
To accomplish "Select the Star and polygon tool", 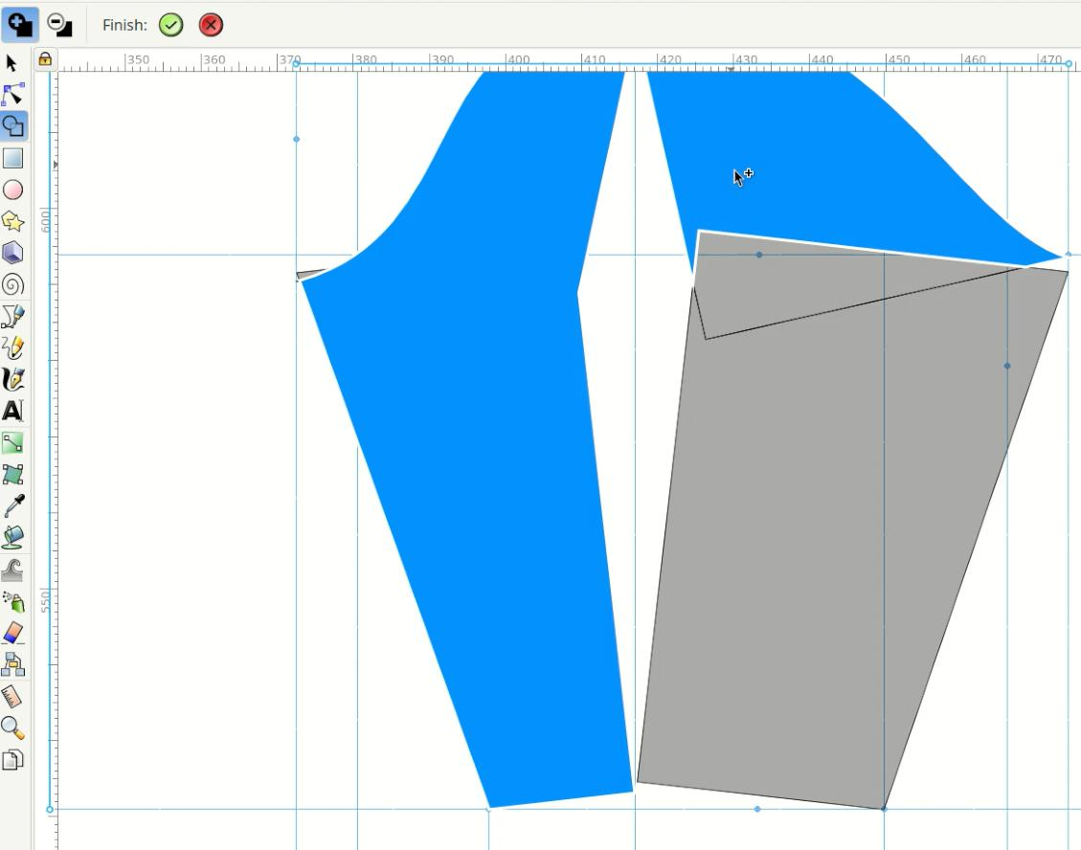I will 13,221.
